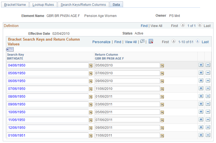Click Effective Date value 02/04/2010

point(61,34)
